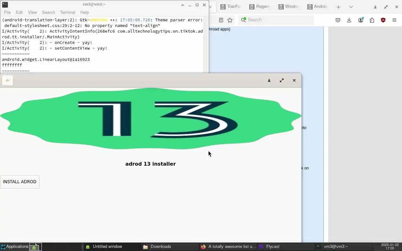Close the active Firefox tab
Viewport: 402px width, 251px height.
pyautogui.click(x=210, y=7)
